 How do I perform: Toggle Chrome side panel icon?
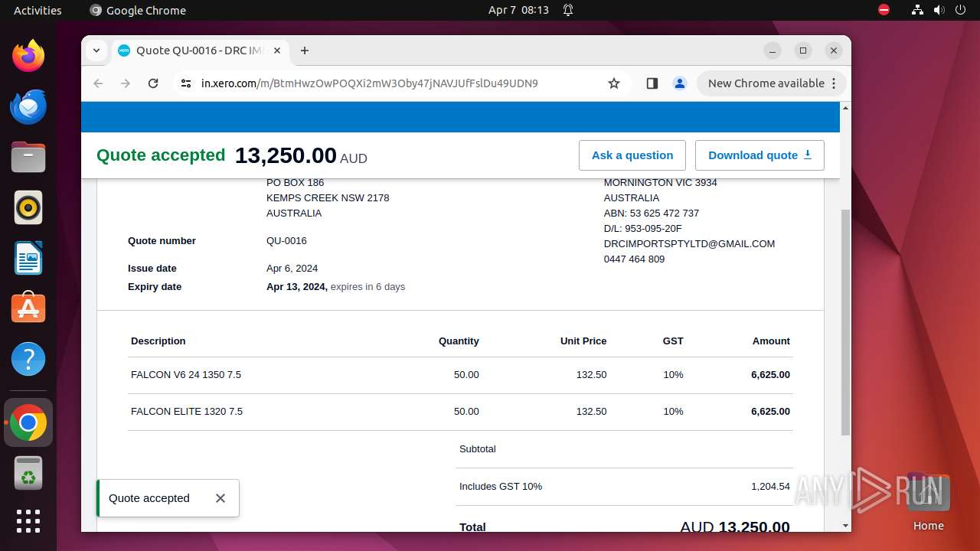coord(652,83)
